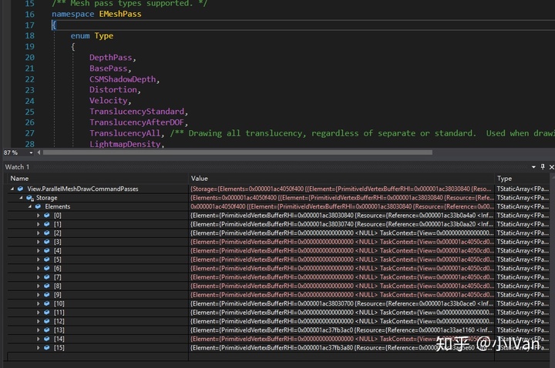Select the variable icon of View.ParallelMeshDrawCommandPasses
This screenshot has height=368, width=555.
point(21,189)
